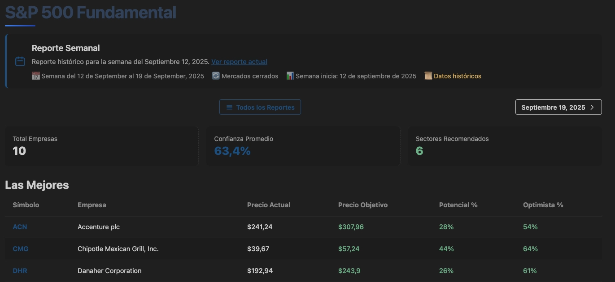Select the DHR ticker symbol
Screen dimensions: 615x282
click(20, 271)
